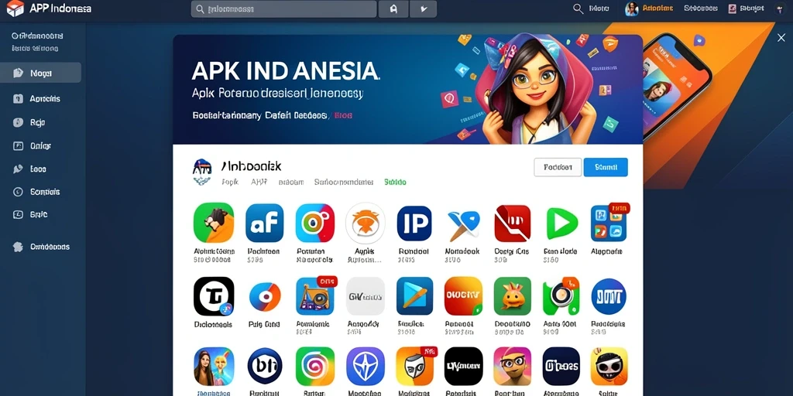Open the user avatar in the top bar

632,9
